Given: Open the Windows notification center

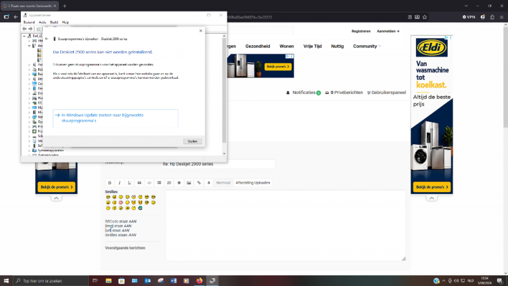Looking at the screenshot, I should tap(500, 281).
